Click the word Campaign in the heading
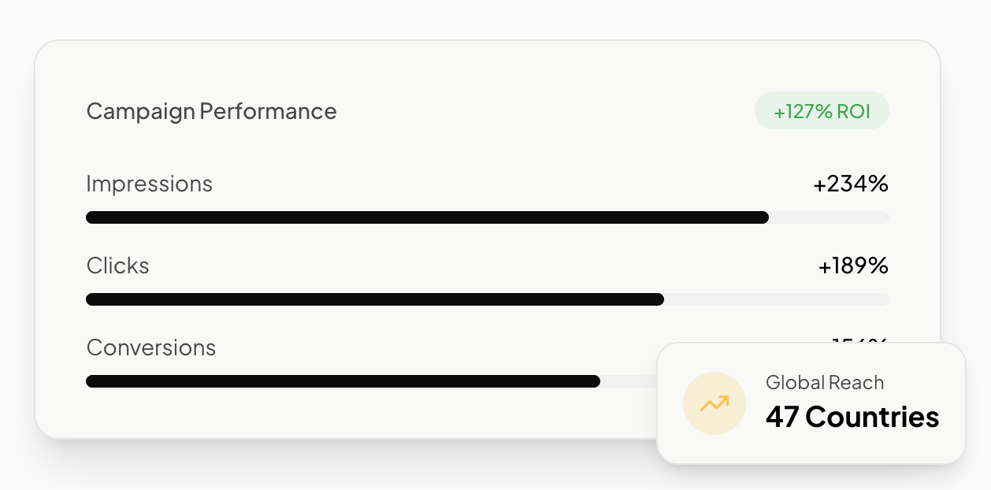The image size is (991, 490). coord(140,112)
